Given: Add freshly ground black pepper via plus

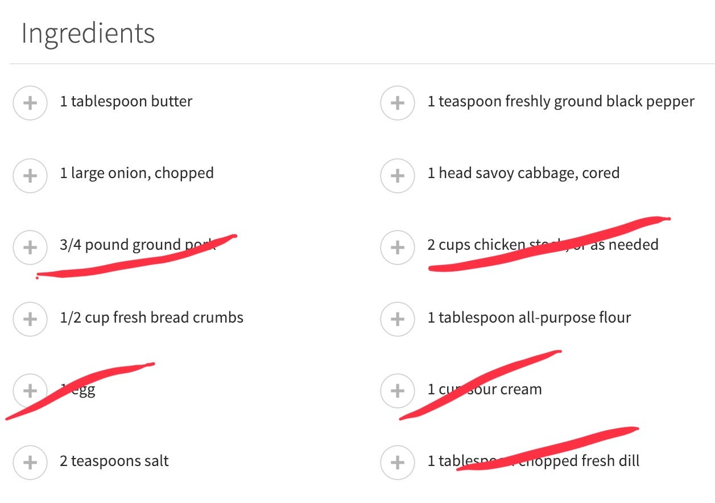Looking at the screenshot, I should (x=397, y=103).
